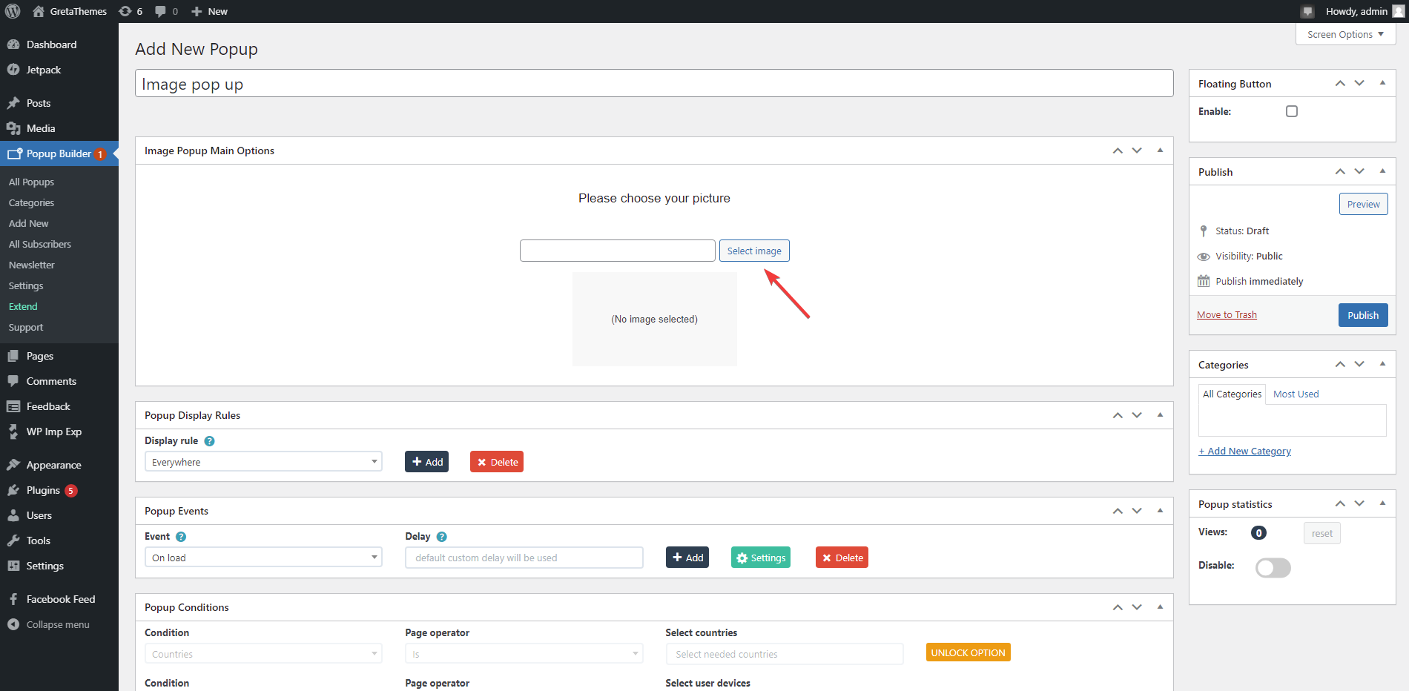This screenshot has height=691, width=1409.
Task: Open Newsletter submenu item
Action: 32,265
